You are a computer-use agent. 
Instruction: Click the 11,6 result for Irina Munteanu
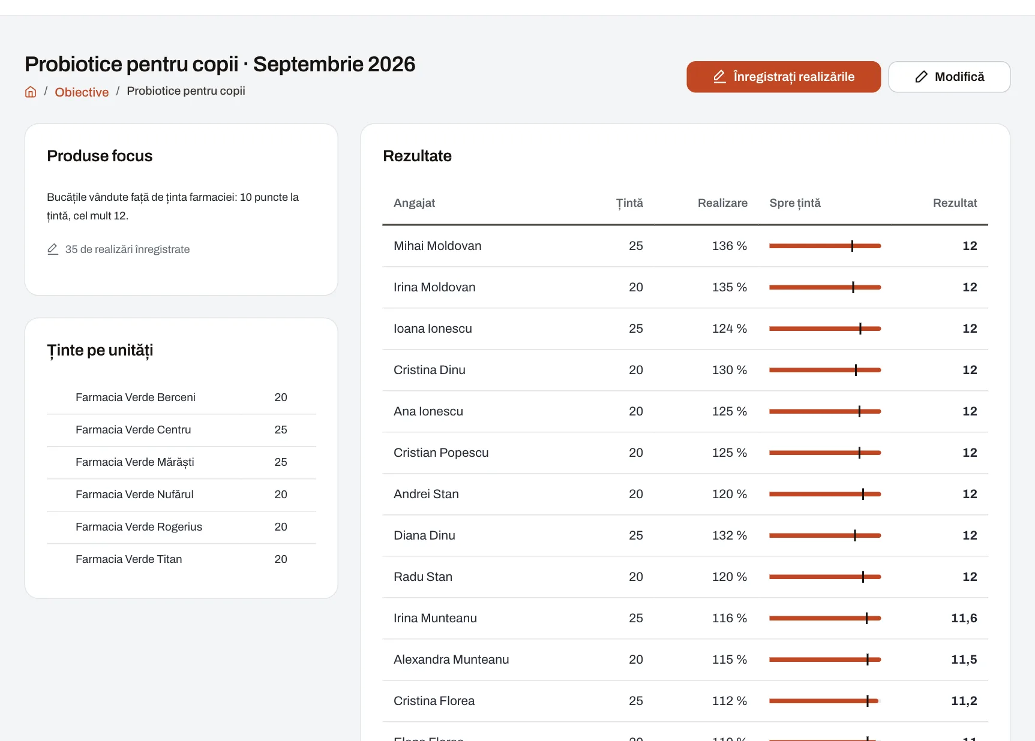(964, 618)
